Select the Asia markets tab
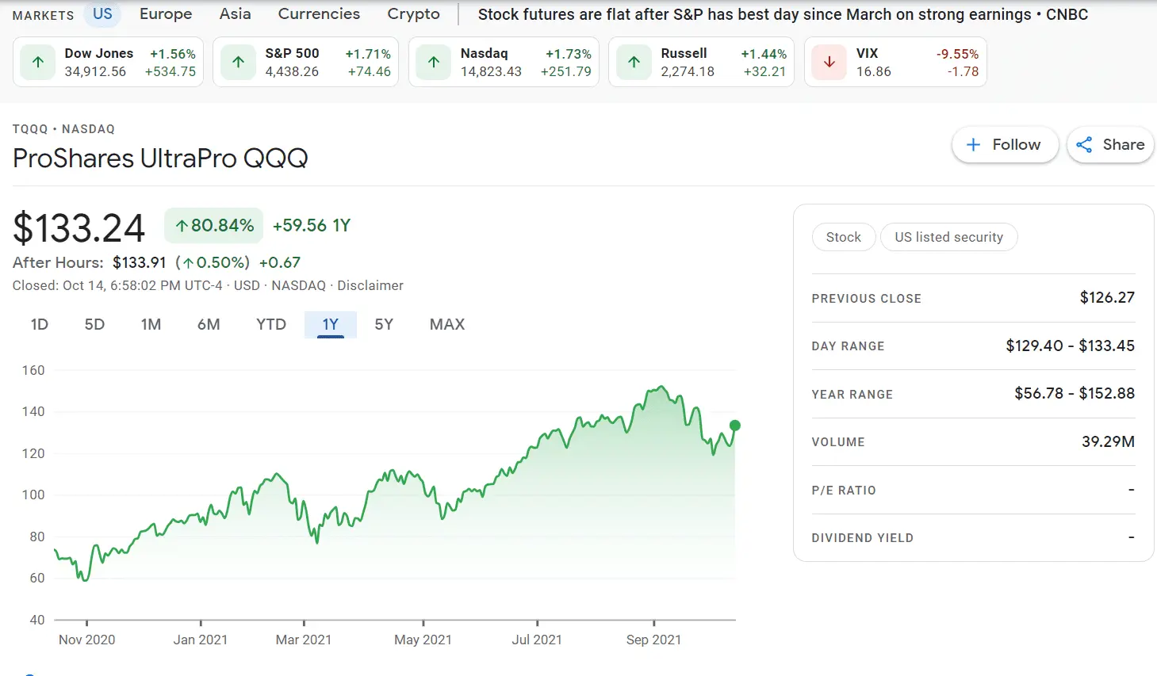The image size is (1157, 676). (235, 14)
